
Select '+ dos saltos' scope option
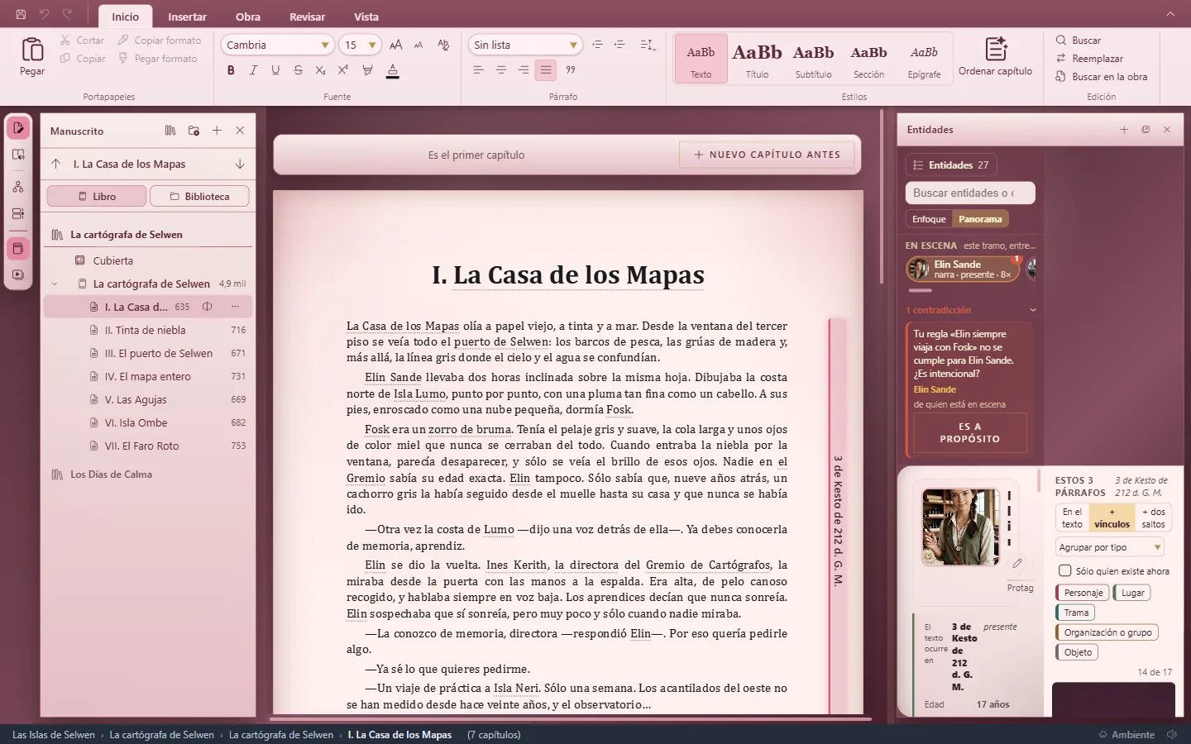1153,517
